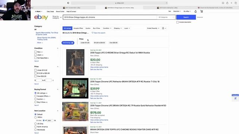Collapse the Condition sidebar section

pyautogui.click(x=58, y=48)
